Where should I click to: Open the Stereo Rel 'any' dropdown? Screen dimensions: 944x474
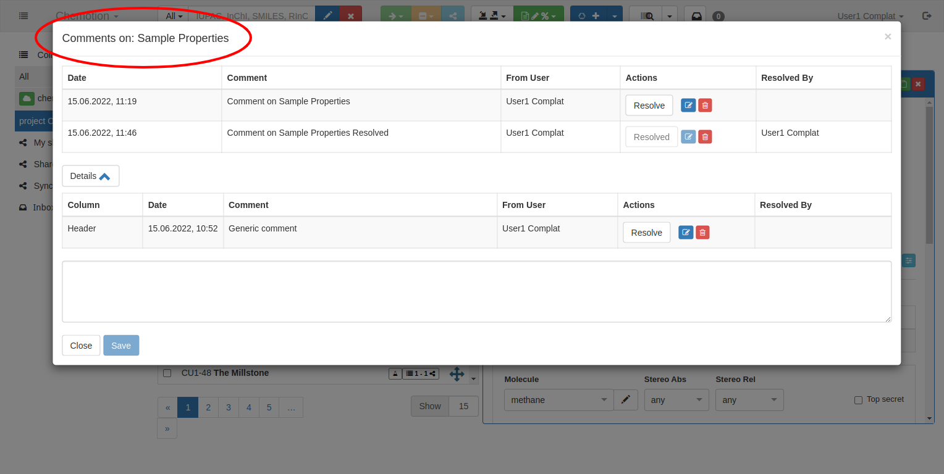coord(749,400)
